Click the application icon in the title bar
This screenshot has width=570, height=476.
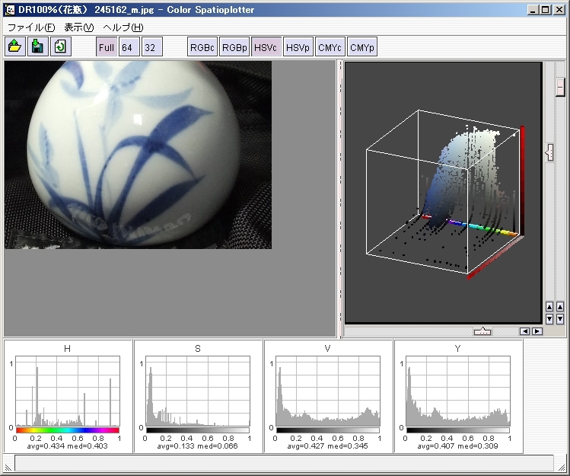[10, 10]
